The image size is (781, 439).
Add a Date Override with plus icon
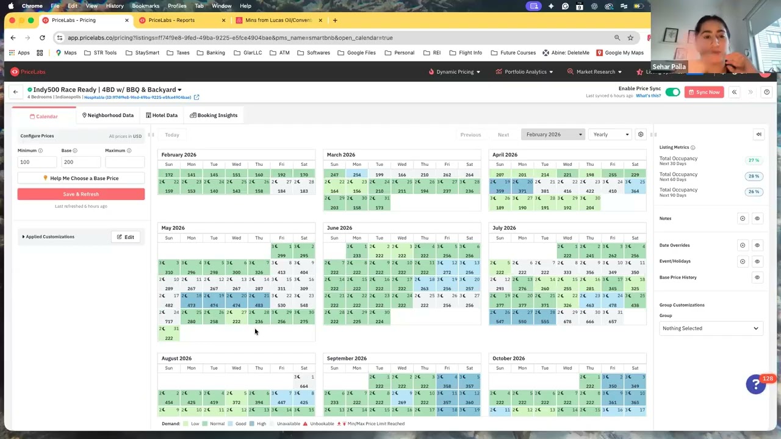point(743,245)
